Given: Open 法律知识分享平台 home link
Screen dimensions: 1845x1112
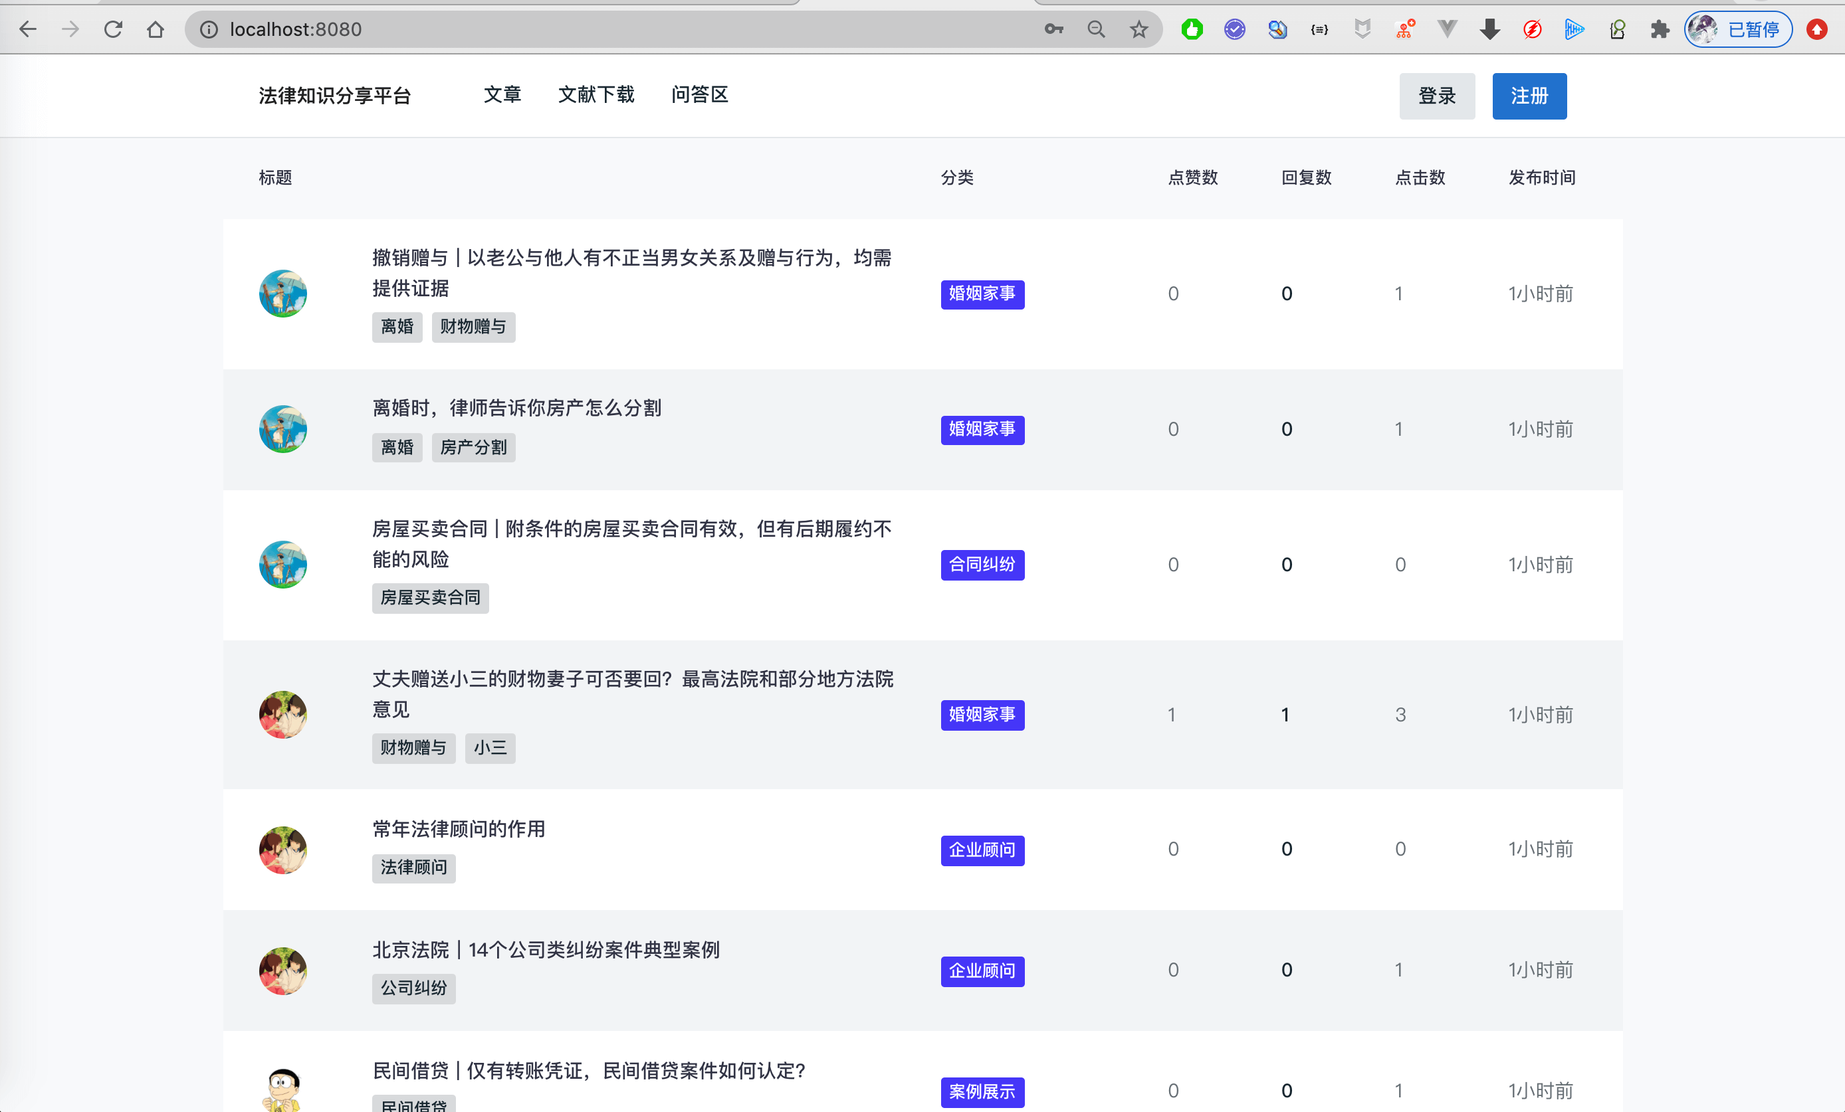Looking at the screenshot, I should [335, 96].
